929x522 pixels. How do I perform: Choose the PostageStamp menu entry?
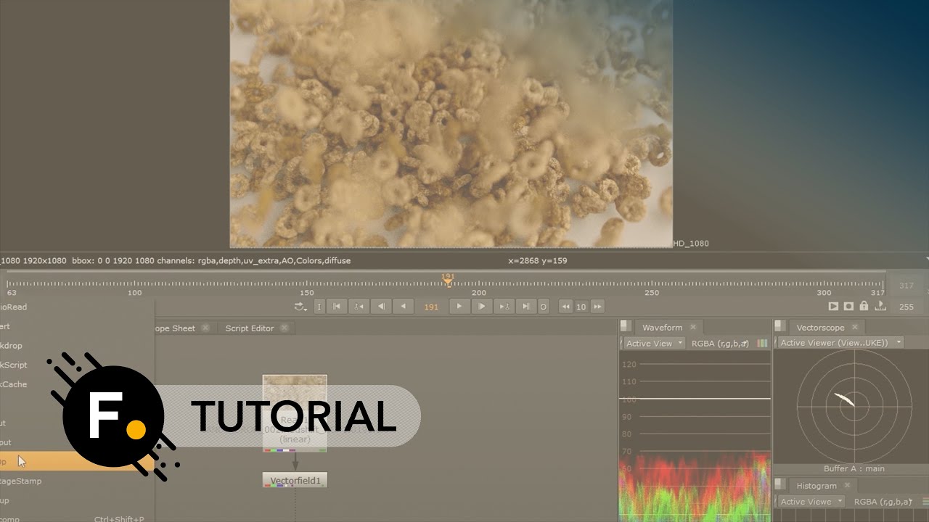(x=77, y=481)
